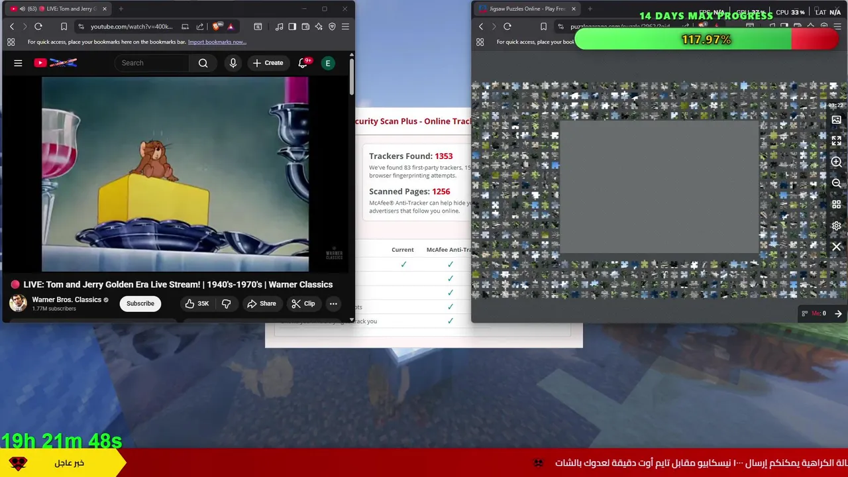
Task: Go to YouTube home via logo
Action: [x=56, y=63]
